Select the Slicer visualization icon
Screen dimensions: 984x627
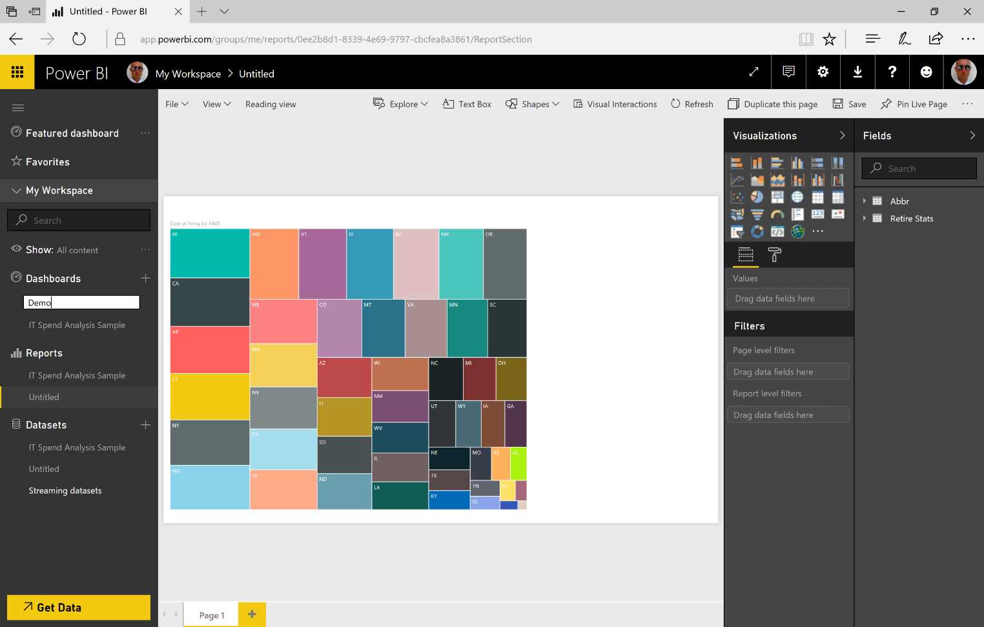(x=737, y=231)
